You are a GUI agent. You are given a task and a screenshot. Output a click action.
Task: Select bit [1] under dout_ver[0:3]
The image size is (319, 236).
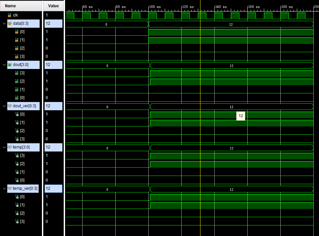[22, 122]
